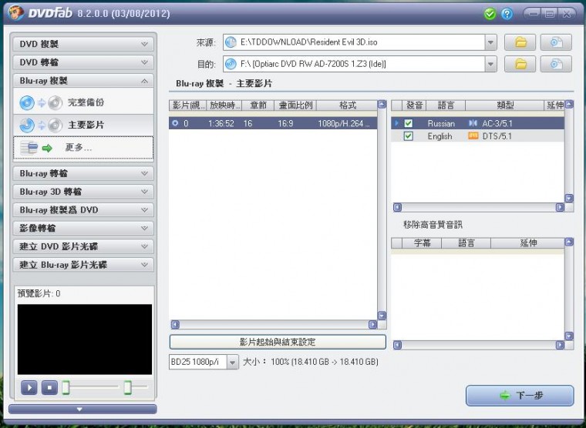Expand the Blu-ray 轉檔 section
The image size is (586, 428).
click(x=83, y=173)
